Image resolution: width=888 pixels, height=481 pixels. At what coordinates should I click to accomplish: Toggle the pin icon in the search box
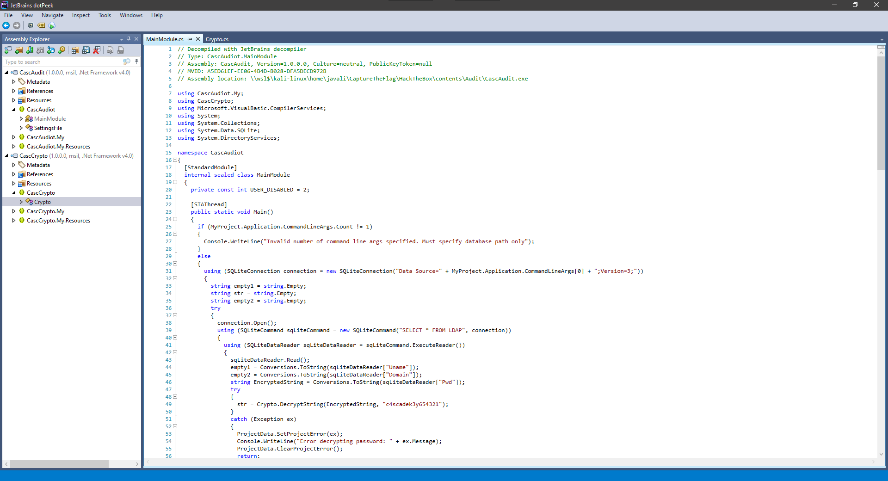(136, 62)
